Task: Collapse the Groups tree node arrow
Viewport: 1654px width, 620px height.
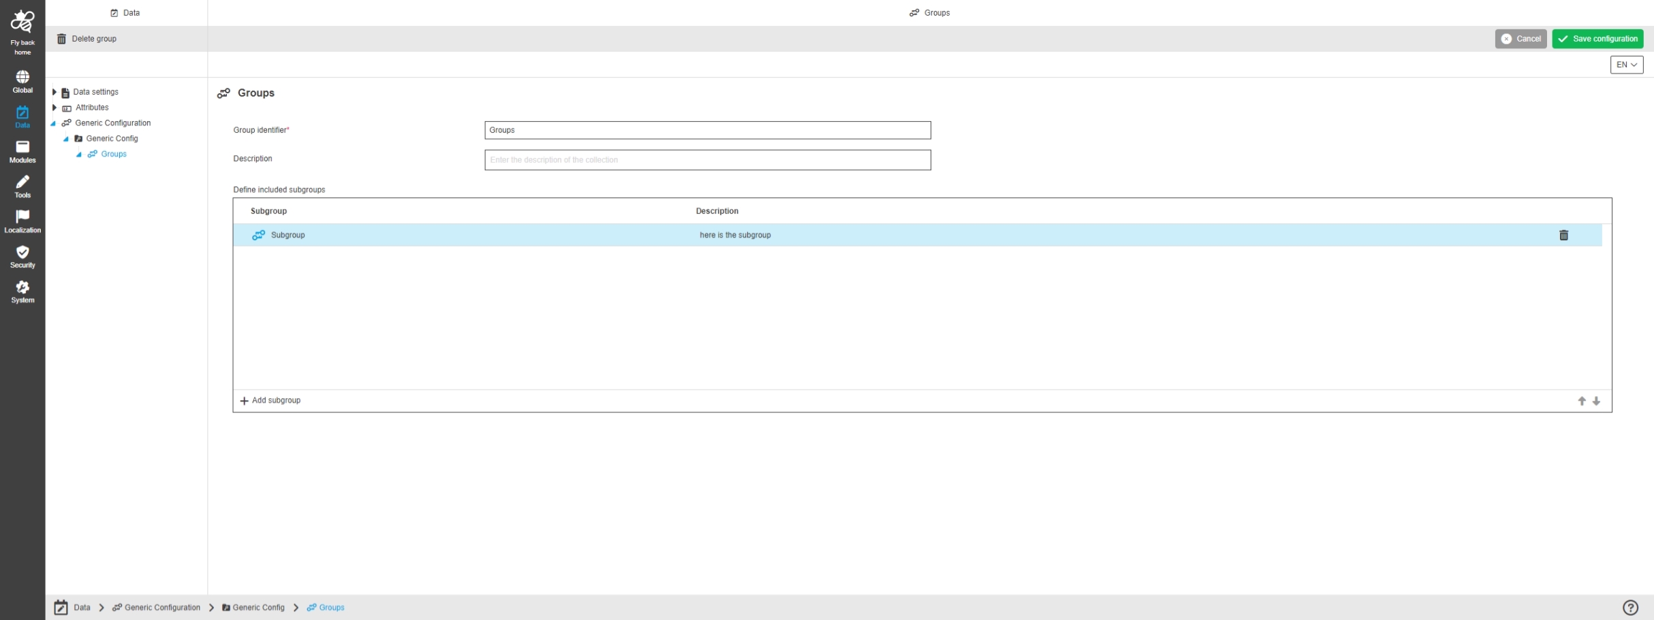Action: click(x=79, y=154)
